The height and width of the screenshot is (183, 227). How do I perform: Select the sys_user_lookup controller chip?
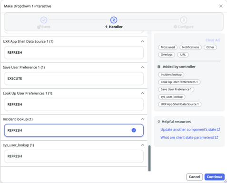point(172,97)
